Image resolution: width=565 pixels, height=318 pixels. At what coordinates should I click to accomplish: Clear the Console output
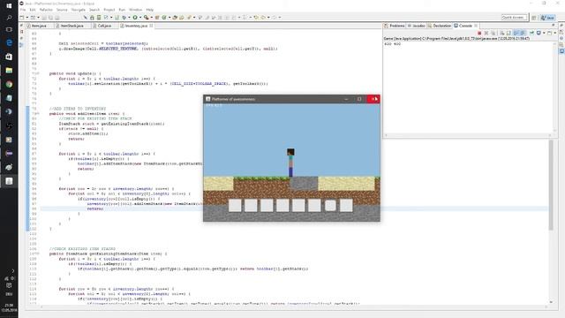pos(502,33)
